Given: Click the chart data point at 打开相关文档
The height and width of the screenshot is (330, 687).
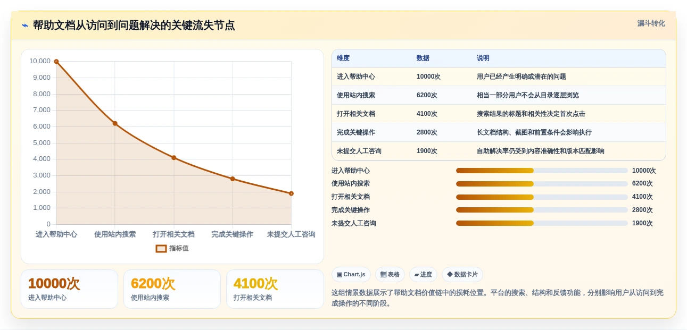Looking at the screenshot, I should click(173, 158).
